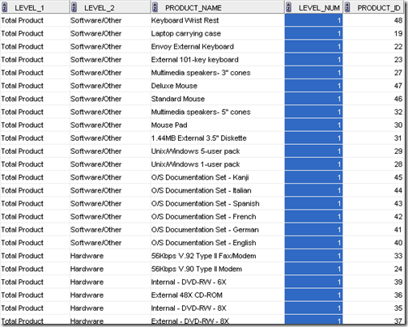Click Unix/Windows 5-user pack cell
This screenshot has width=408, height=327.
218,151
